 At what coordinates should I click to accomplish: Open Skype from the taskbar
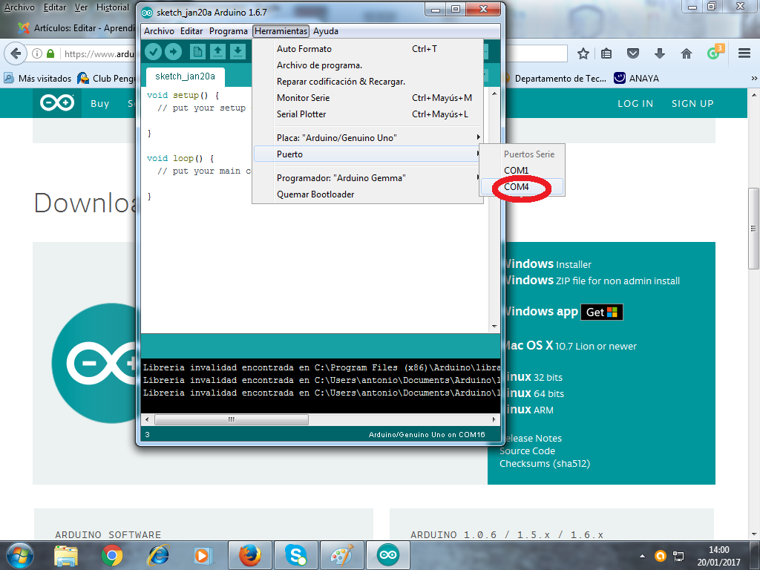(295, 555)
